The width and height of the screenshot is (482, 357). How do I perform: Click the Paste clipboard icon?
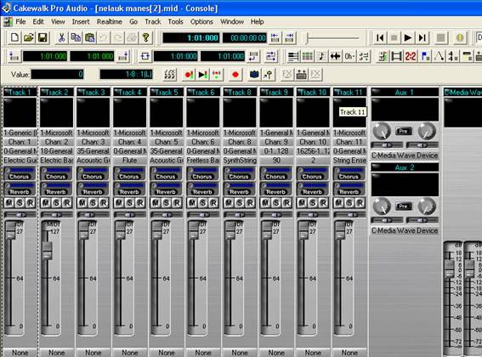[90, 37]
